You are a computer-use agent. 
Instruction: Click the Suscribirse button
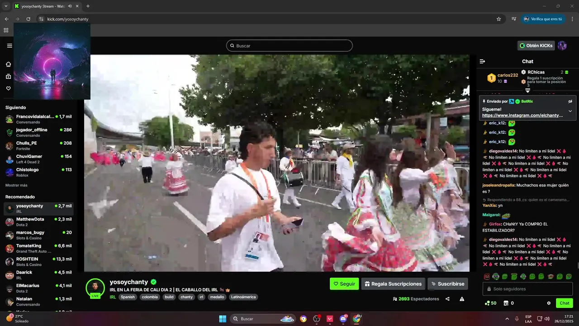coord(448,284)
